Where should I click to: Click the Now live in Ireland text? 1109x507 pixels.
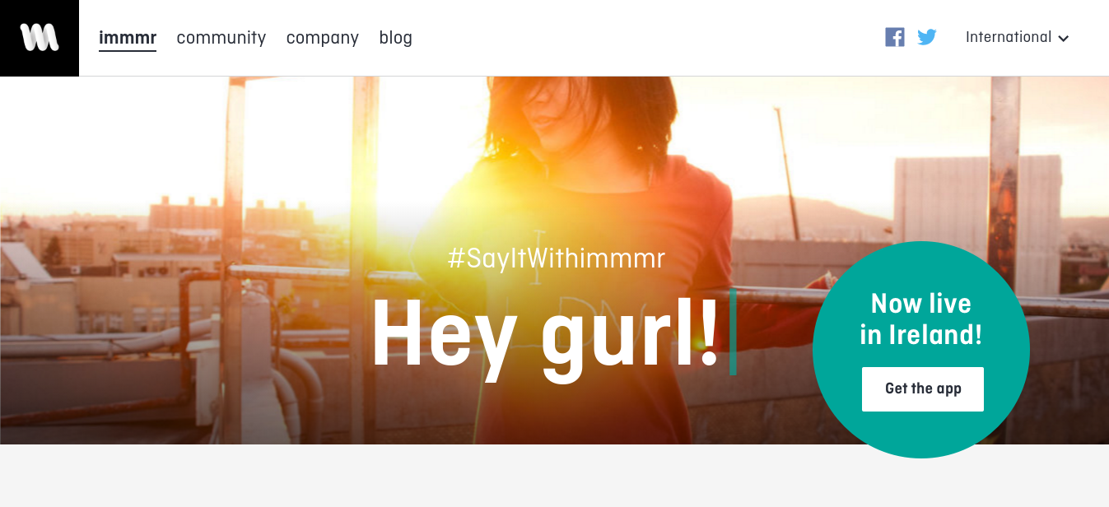(921, 319)
